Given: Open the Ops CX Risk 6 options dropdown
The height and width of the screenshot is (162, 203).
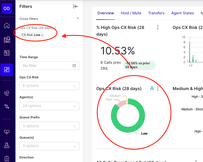Looking at the screenshot, I should 49,86.
